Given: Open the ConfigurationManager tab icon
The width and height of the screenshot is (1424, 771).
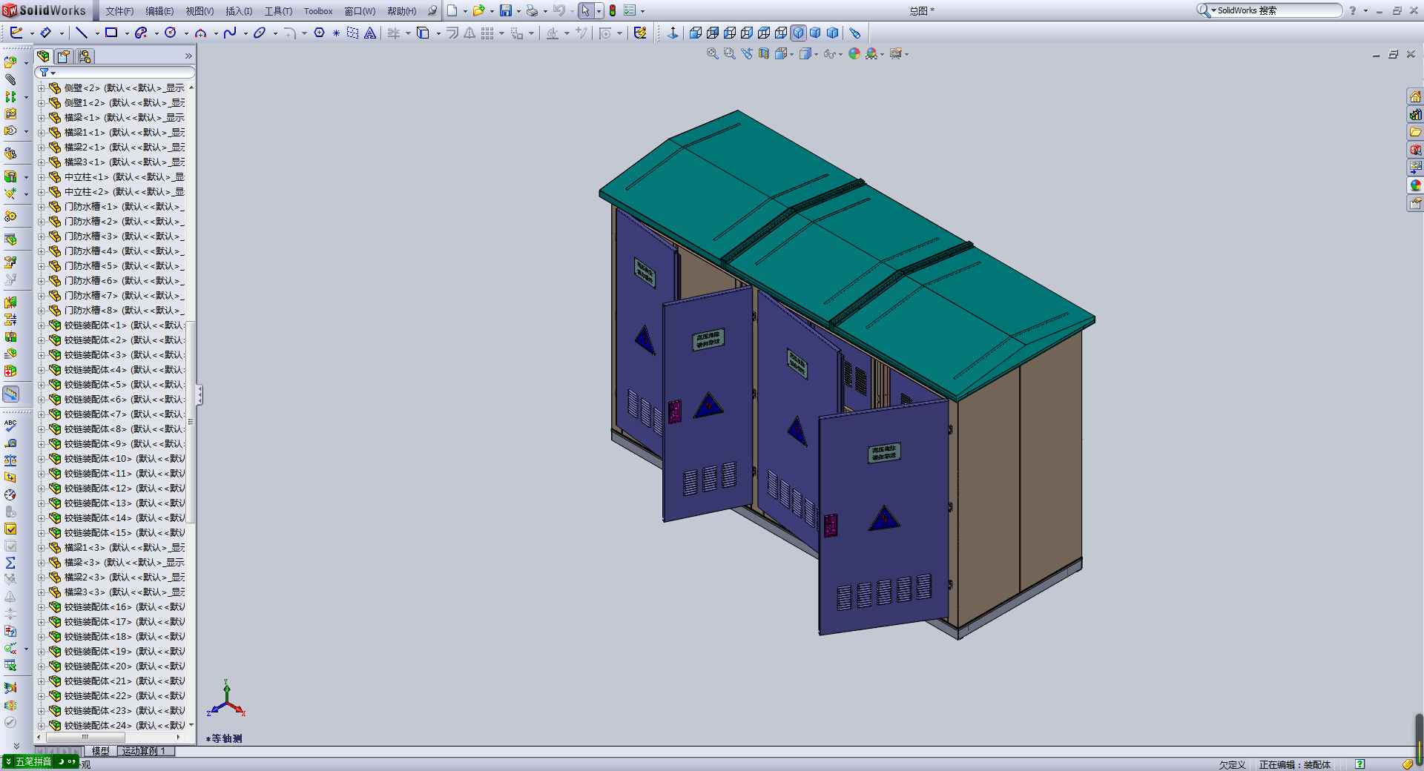Looking at the screenshot, I should coord(85,56).
